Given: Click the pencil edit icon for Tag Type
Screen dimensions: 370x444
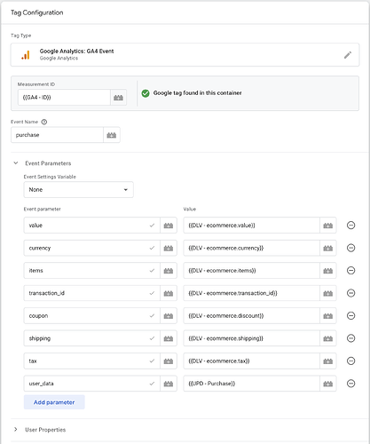Looking at the screenshot, I should [x=348, y=55].
